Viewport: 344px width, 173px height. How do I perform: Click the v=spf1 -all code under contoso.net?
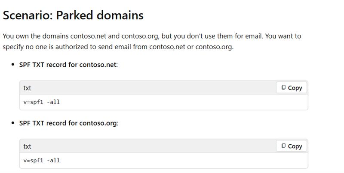click(x=41, y=102)
